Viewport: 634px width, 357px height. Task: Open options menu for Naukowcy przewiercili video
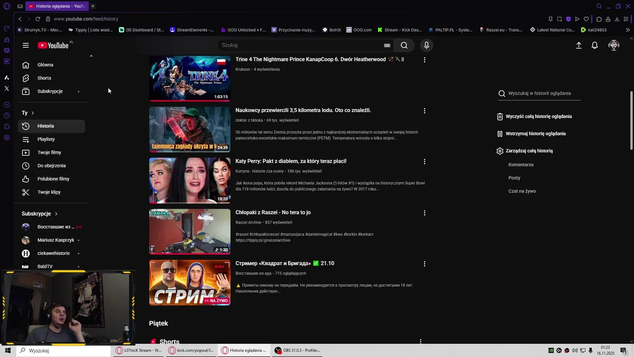(424, 111)
